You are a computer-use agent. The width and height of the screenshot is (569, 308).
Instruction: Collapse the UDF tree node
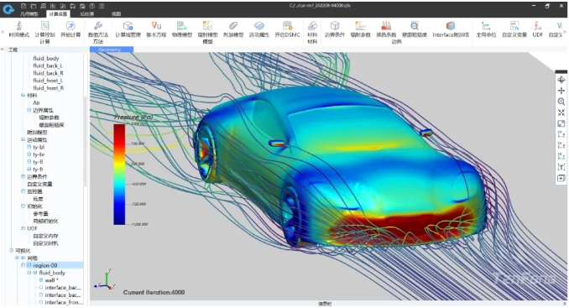pyautogui.click(x=23, y=228)
